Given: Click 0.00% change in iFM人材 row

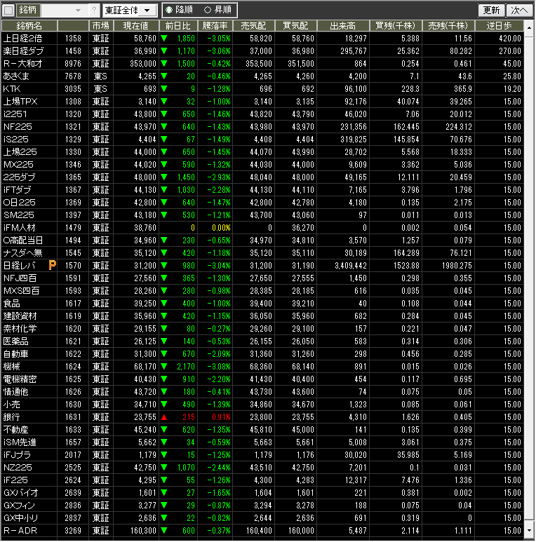Looking at the screenshot, I should tap(221, 228).
